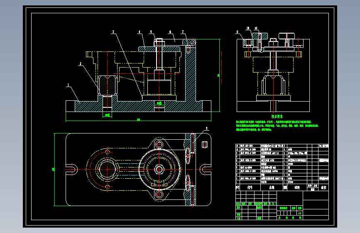Screen dimensions: 360x233
Task: Click the white wing knob atop side view
Action: tap(287, 36)
